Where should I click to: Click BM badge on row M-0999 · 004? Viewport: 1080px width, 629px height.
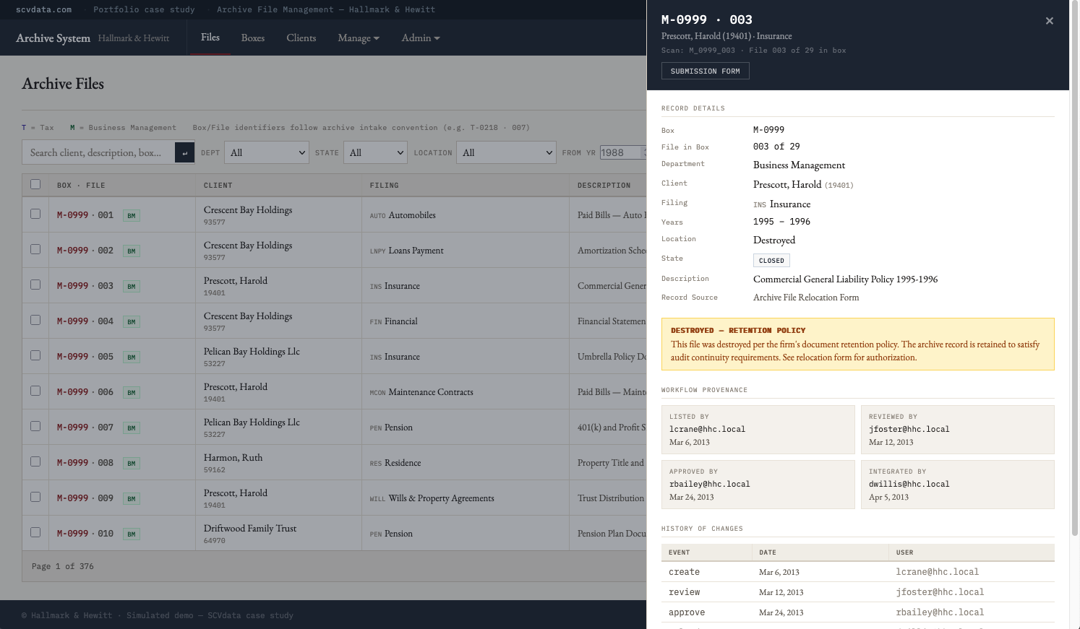pos(132,321)
